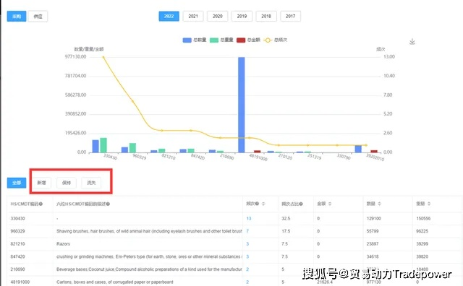The height and width of the screenshot is (286, 463).
Task: Select HS code cell 210690
Action: 17,269
